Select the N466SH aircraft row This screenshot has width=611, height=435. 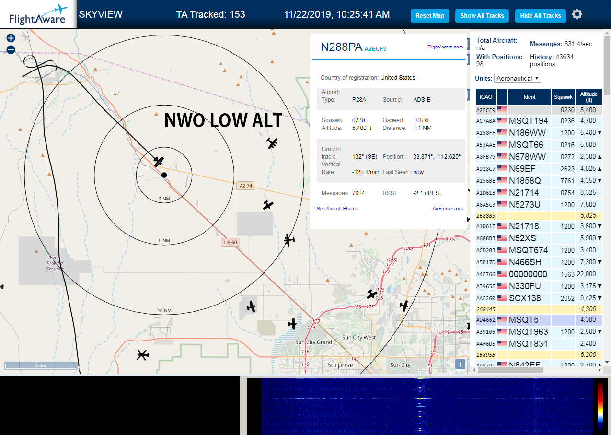point(539,262)
